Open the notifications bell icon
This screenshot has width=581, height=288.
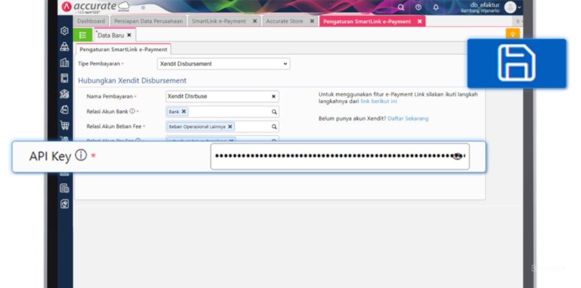coord(436,7)
